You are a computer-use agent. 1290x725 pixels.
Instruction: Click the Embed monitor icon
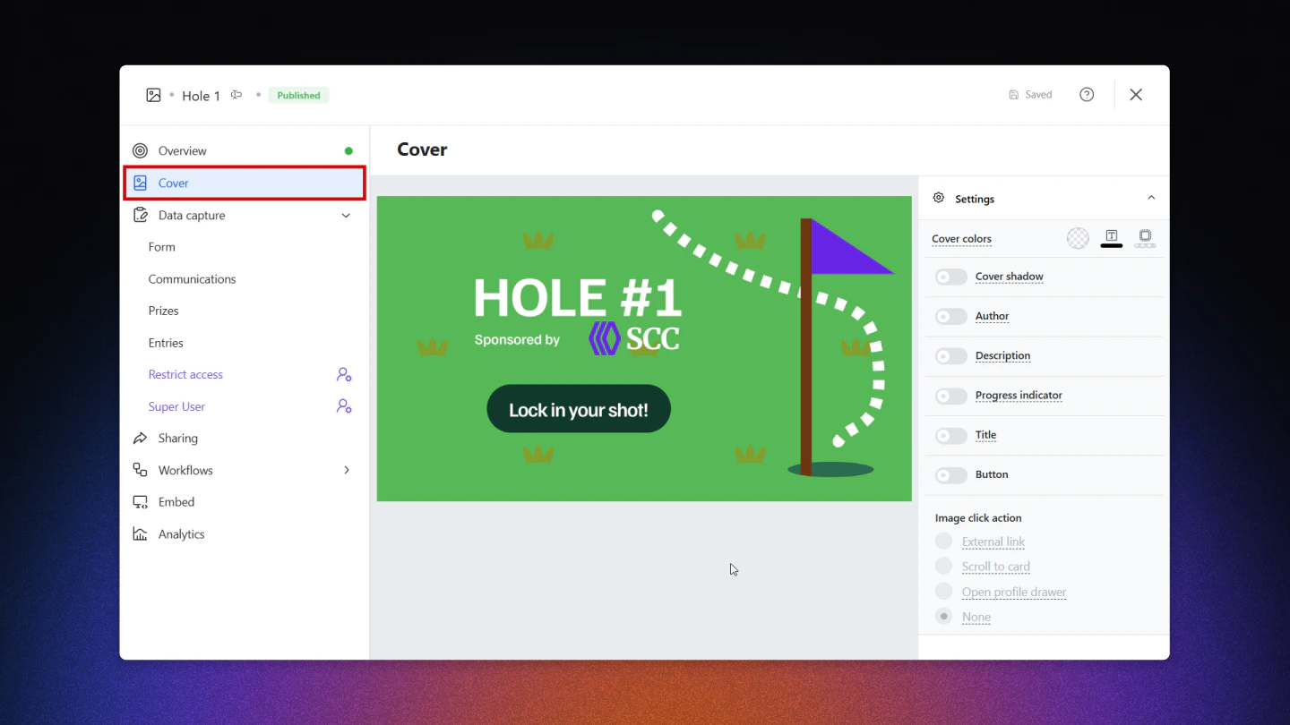point(140,502)
